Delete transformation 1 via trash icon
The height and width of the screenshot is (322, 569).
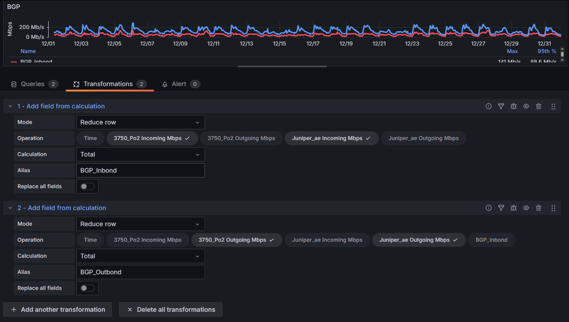539,106
